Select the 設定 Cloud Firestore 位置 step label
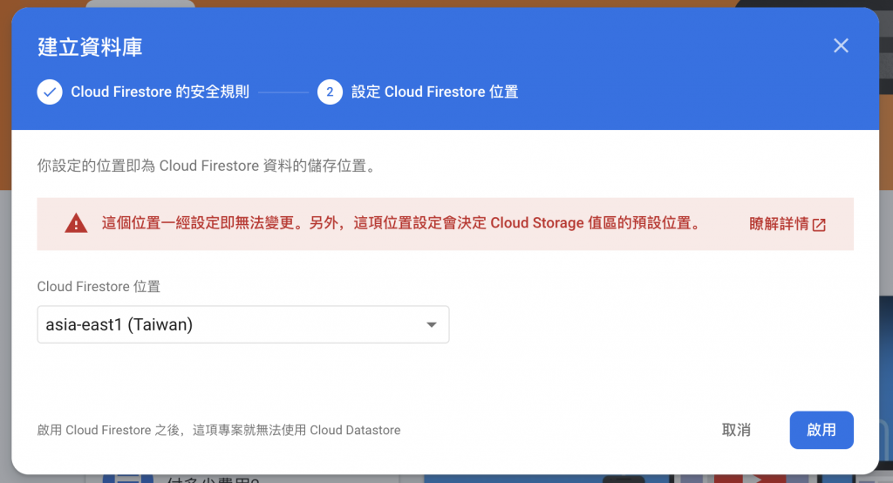This screenshot has height=483, width=893. (434, 92)
